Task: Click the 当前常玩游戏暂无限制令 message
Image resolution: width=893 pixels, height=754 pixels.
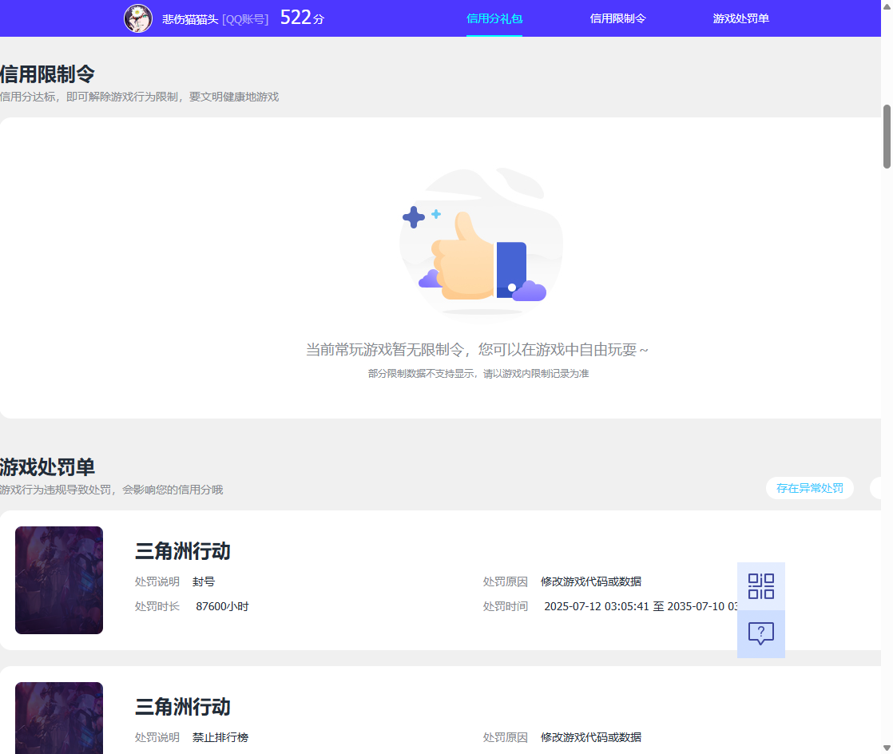Action: click(477, 350)
